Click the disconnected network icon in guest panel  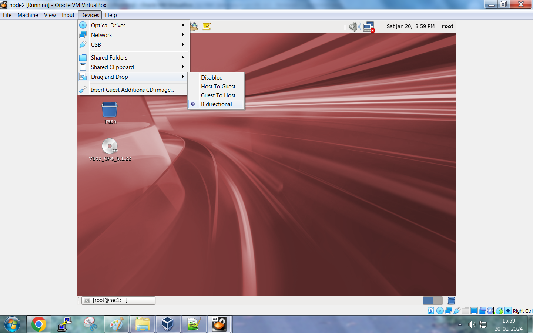coord(369,27)
